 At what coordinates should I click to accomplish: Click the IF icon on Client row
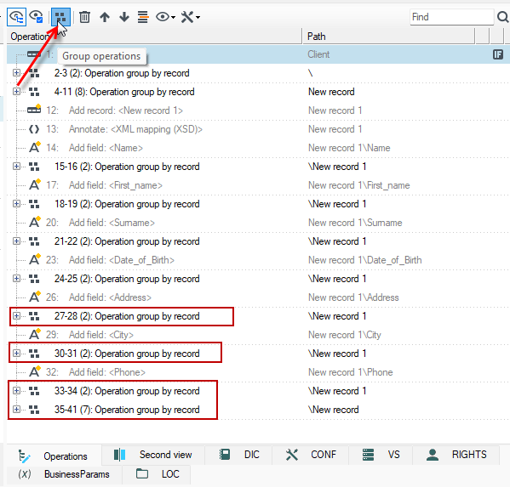pos(497,54)
